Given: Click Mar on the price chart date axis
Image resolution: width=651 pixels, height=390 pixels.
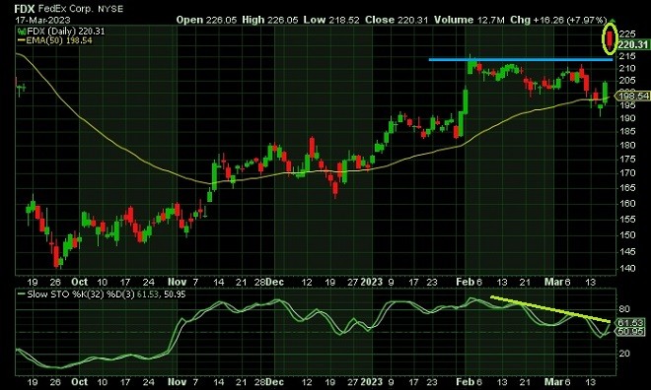Looking at the screenshot, I should tap(553, 283).
